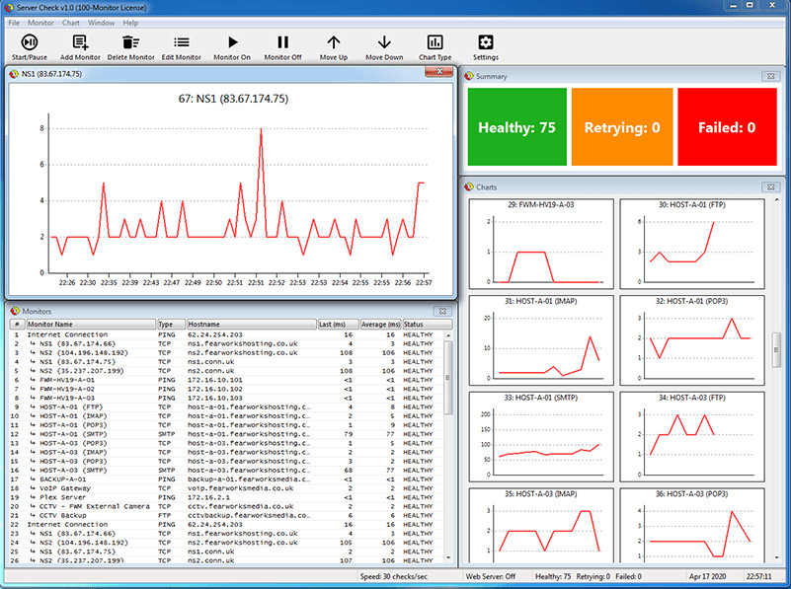
Task: Pause monitoring with Monitor Off
Action: point(282,42)
